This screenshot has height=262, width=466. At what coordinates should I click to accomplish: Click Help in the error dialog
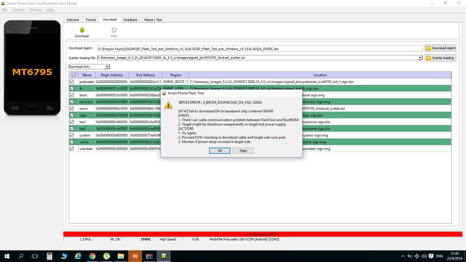(243, 151)
